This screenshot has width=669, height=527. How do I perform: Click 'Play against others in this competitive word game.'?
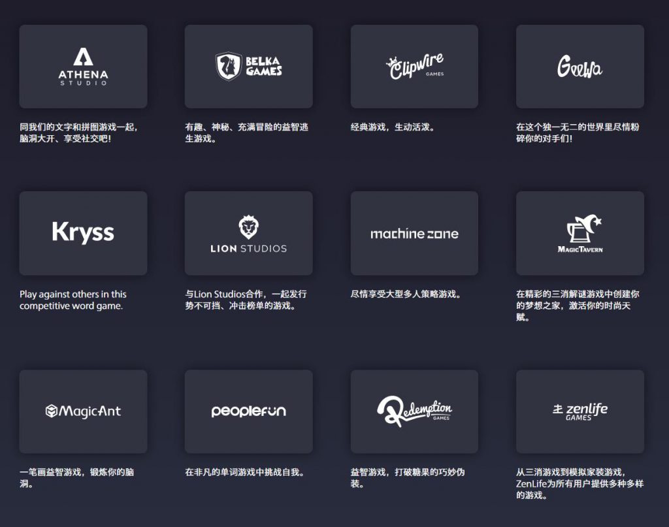point(73,300)
